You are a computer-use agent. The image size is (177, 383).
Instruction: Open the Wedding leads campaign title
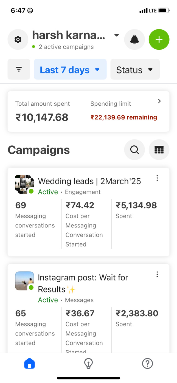89,181
